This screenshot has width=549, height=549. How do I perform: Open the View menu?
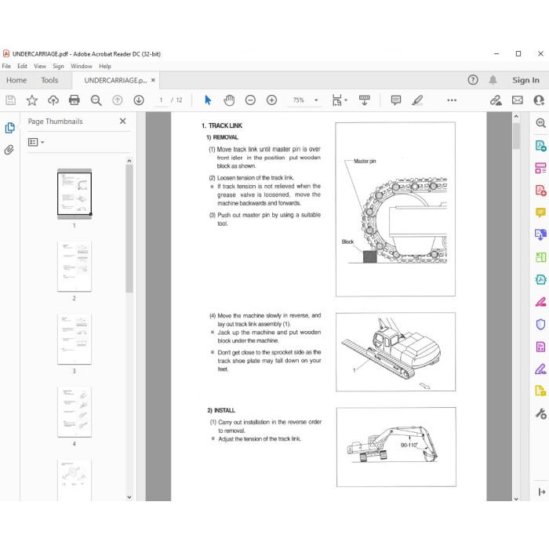(40, 66)
